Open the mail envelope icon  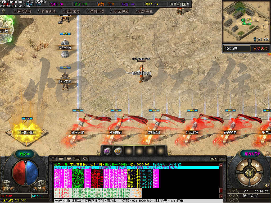tap(69, 159)
